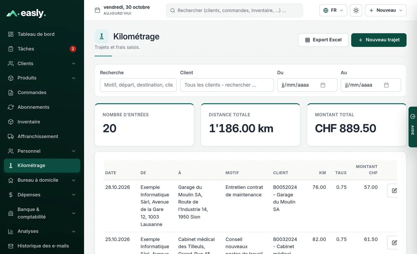
Task: Expand Bureau à domicile chevron
Action: 74,180
